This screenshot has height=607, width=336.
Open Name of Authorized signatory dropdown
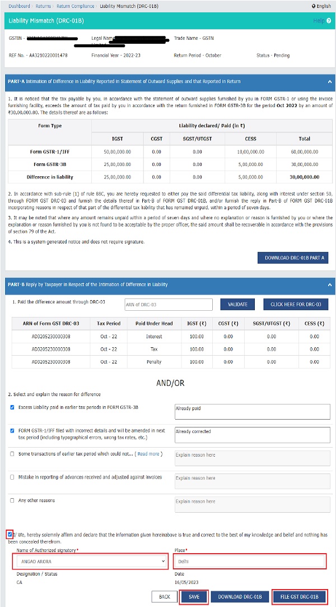[90, 561]
